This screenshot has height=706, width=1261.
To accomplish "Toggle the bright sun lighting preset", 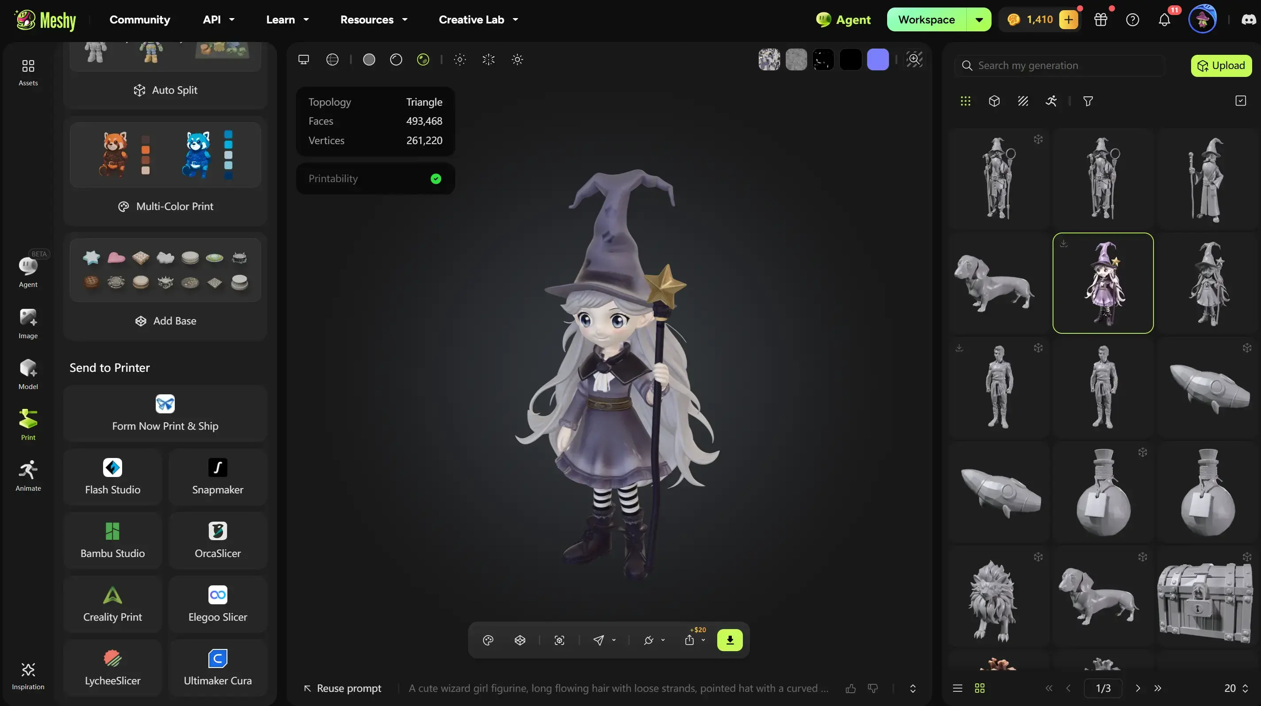I will tap(517, 60).
